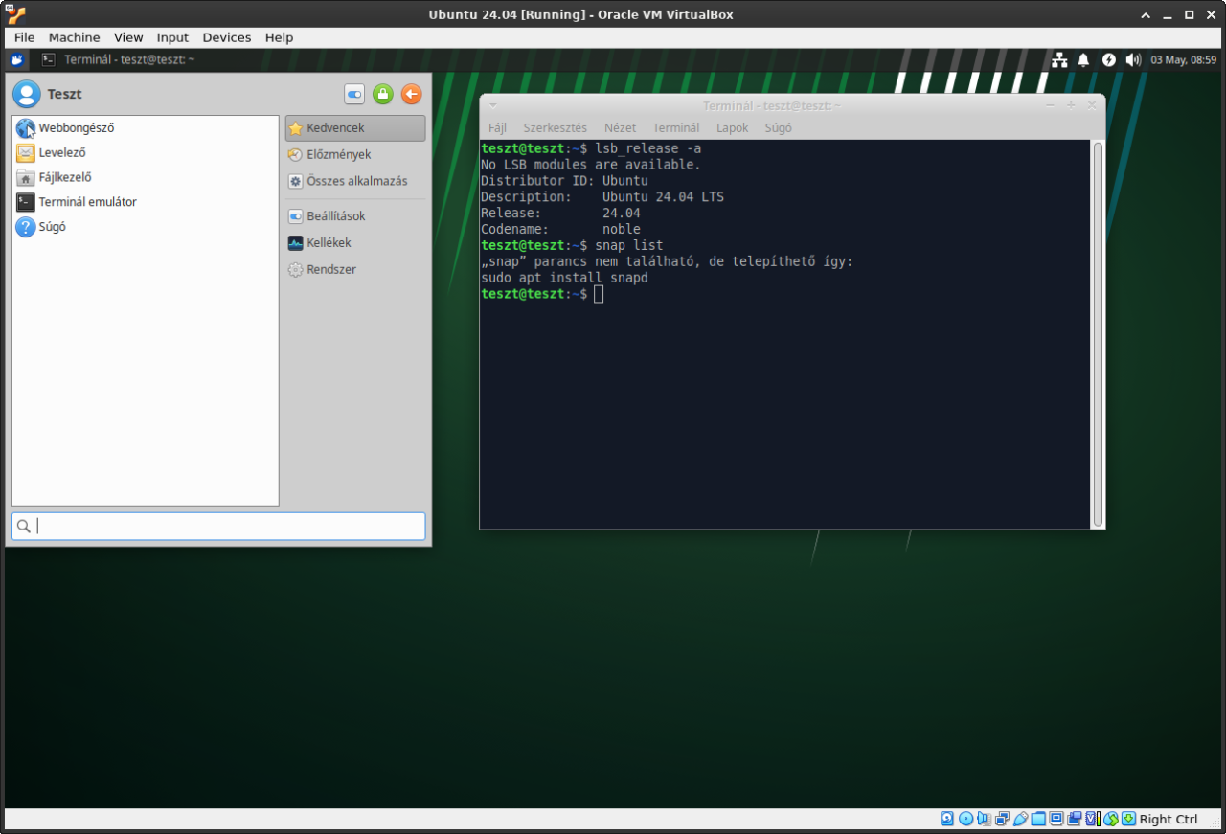Open VirtualBox Help menu

click(x=280, y=37)
